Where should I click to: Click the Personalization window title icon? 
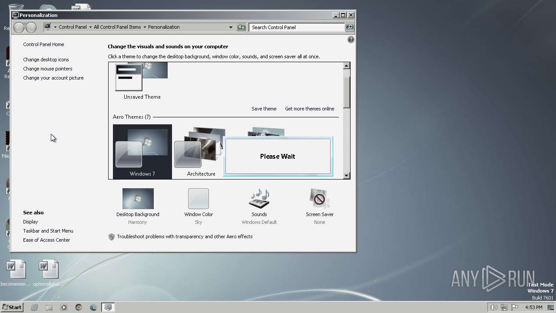16,15
